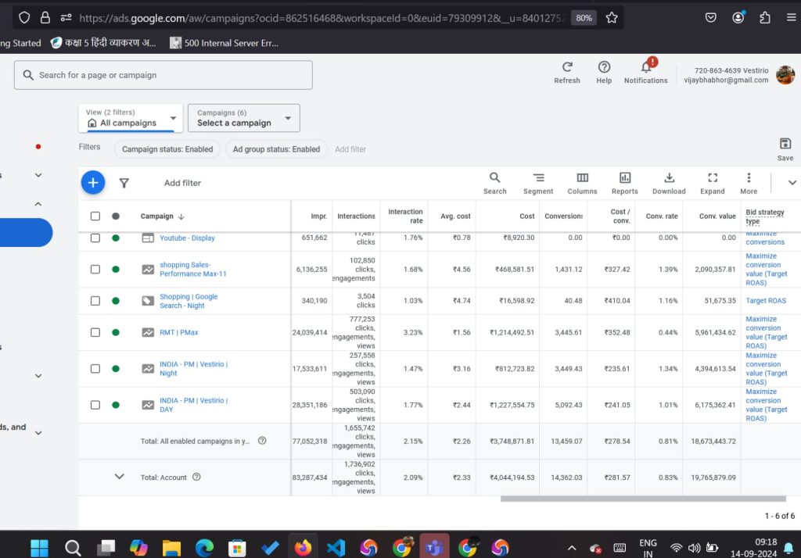Open status column header dot
Viewport: 801px width, 558px height.
[116, 216]
